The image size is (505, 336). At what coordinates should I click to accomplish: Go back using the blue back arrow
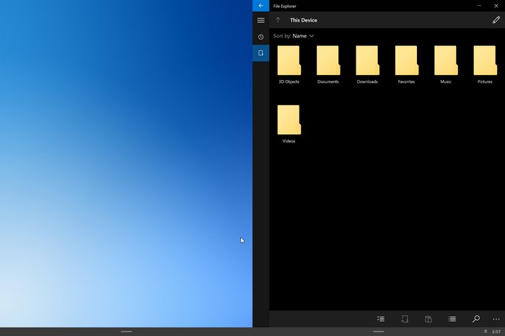coord(260,6)
